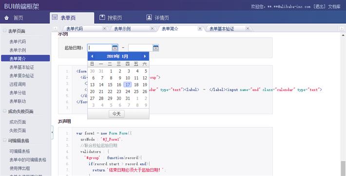Go to previous month in calendar
Screen dimensions: 346x176
coord(92,56)
